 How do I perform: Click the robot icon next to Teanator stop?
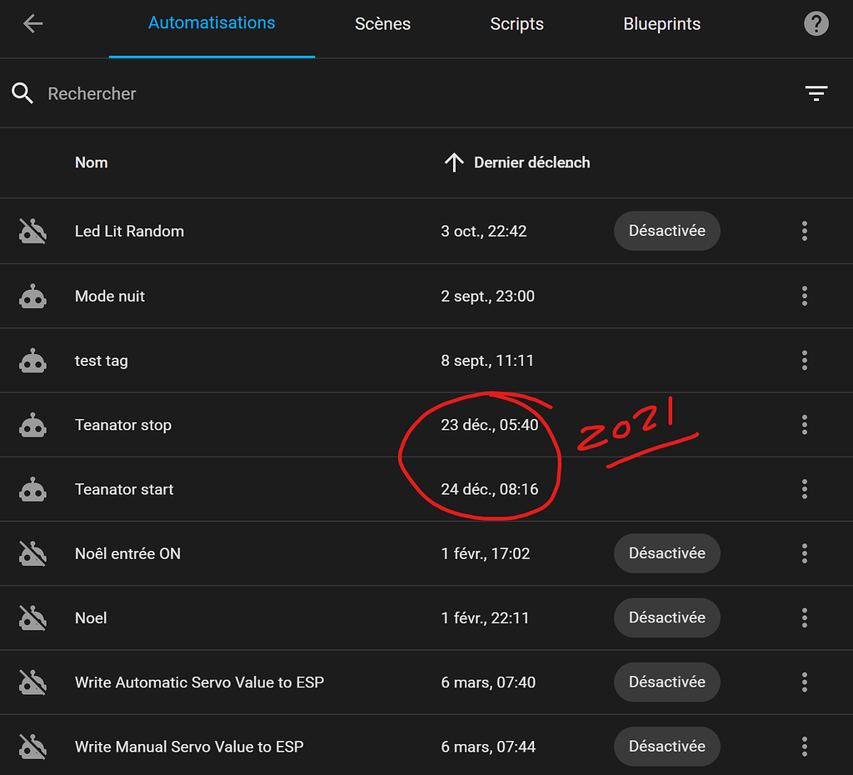click(x=32, y=425)
